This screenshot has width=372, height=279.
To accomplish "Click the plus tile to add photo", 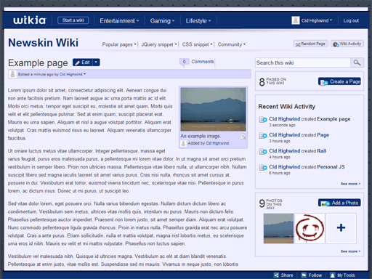I will point(341,228).
